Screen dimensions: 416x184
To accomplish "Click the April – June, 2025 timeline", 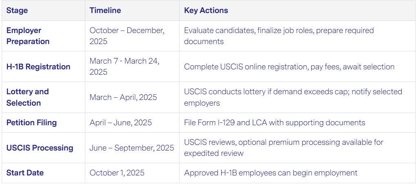I will (121, 122).
